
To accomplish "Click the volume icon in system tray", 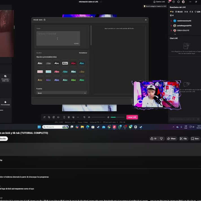I will tap(193, 127).
